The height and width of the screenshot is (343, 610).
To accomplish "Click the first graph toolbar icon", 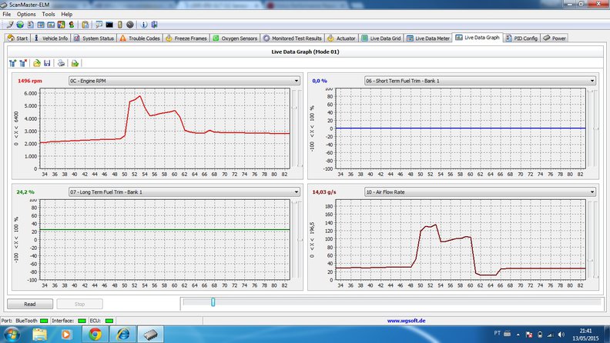I will (12, 63).
